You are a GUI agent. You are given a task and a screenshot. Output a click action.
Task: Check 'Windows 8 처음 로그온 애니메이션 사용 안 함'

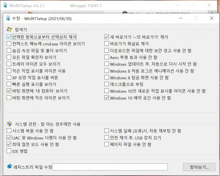pyautogui.click(x=107, y=71)
